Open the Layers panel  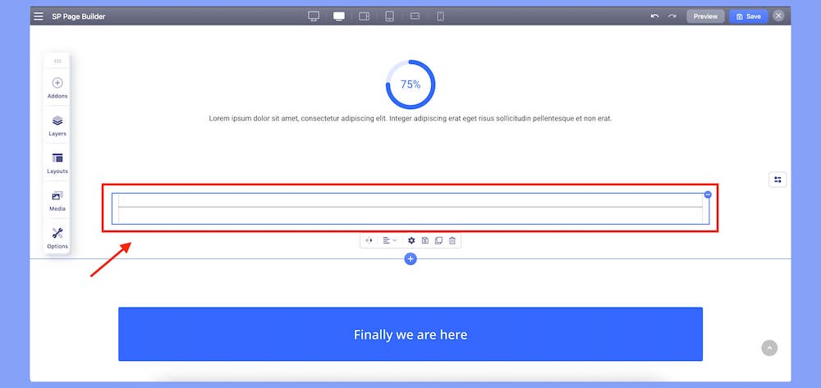coord(57,125)
